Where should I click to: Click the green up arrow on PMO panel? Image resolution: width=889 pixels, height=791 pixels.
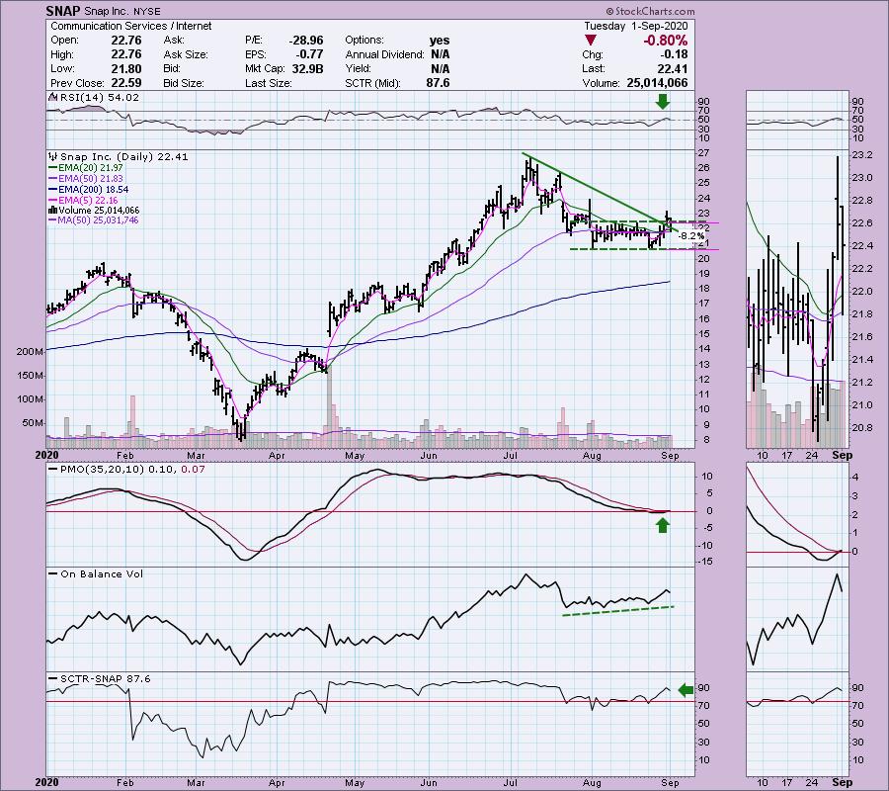(662, 525)
